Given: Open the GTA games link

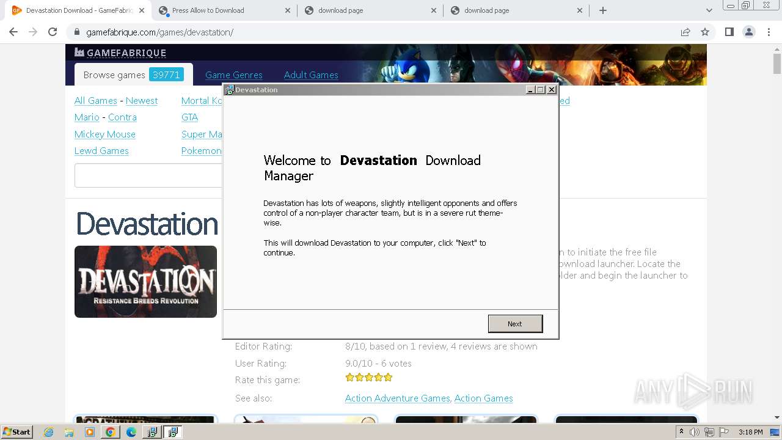Looking at the screenshot, I should click(x=189, y=117).
